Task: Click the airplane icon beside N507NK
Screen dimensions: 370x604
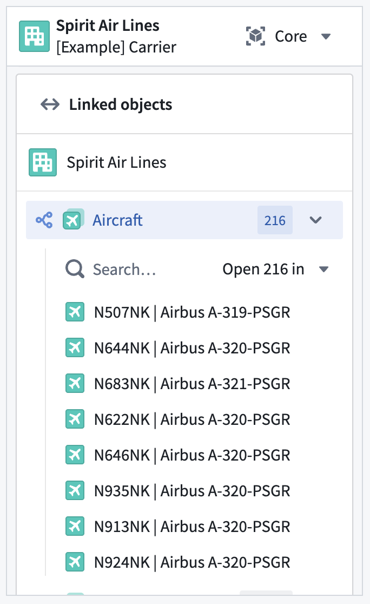Action: 75,312
